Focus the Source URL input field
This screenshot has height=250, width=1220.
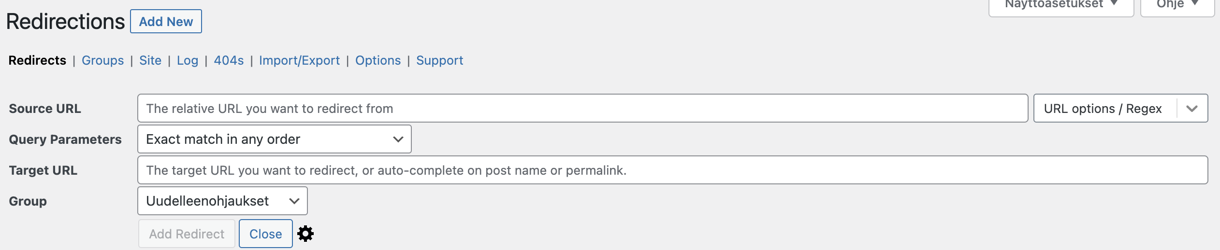[x=582, y=108]
